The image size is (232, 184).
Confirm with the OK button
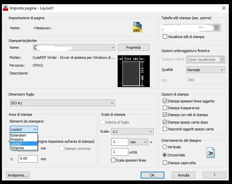[152, 175]
